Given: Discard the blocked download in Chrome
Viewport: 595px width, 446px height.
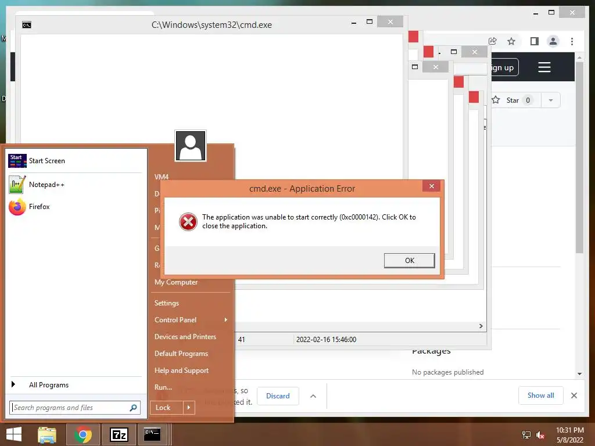Looking at the screenshot, I should click(278, 396).
